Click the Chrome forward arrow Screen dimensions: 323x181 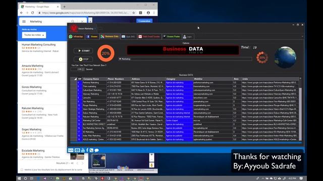tap(27, 13)
